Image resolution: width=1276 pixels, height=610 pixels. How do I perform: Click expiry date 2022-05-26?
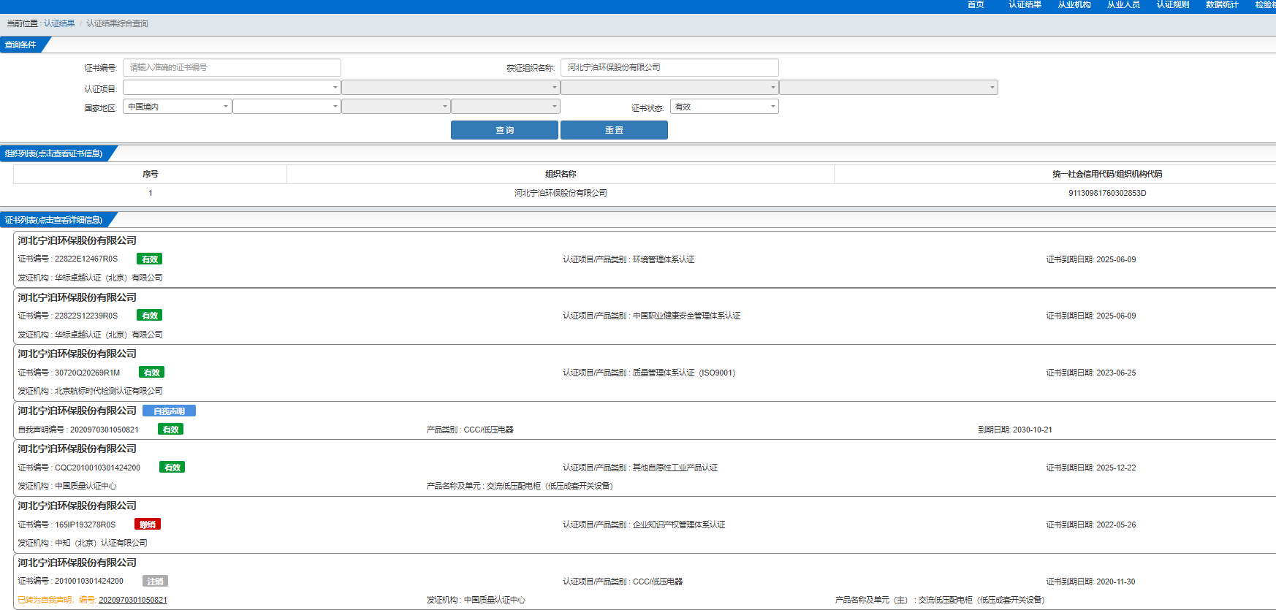[x=1116, y=525]
